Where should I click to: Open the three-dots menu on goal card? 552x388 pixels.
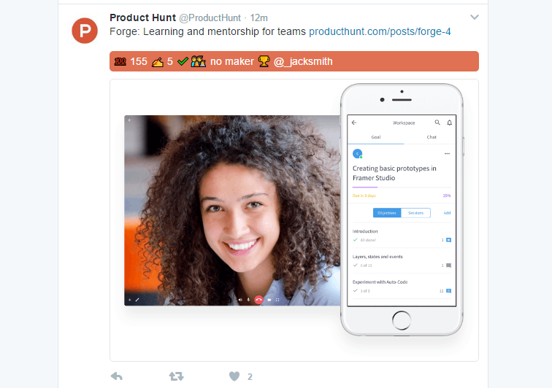point(447,154)
